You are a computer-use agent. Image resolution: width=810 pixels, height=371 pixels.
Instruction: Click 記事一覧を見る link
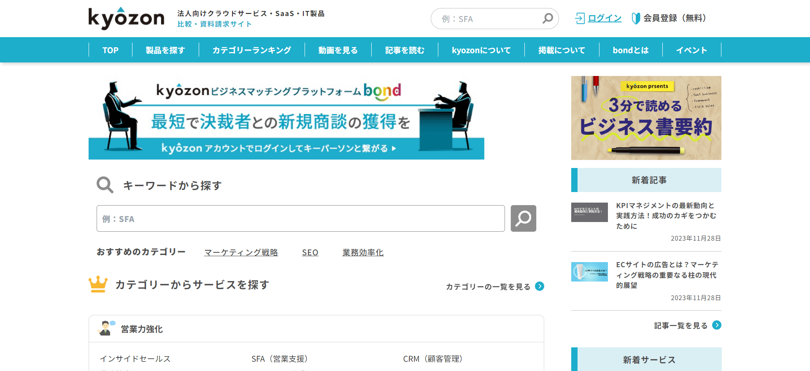pos(681,325)
